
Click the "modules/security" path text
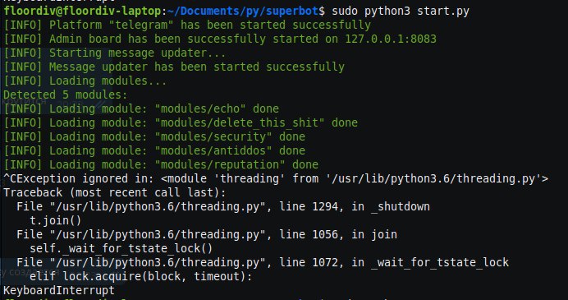(213, 136)
